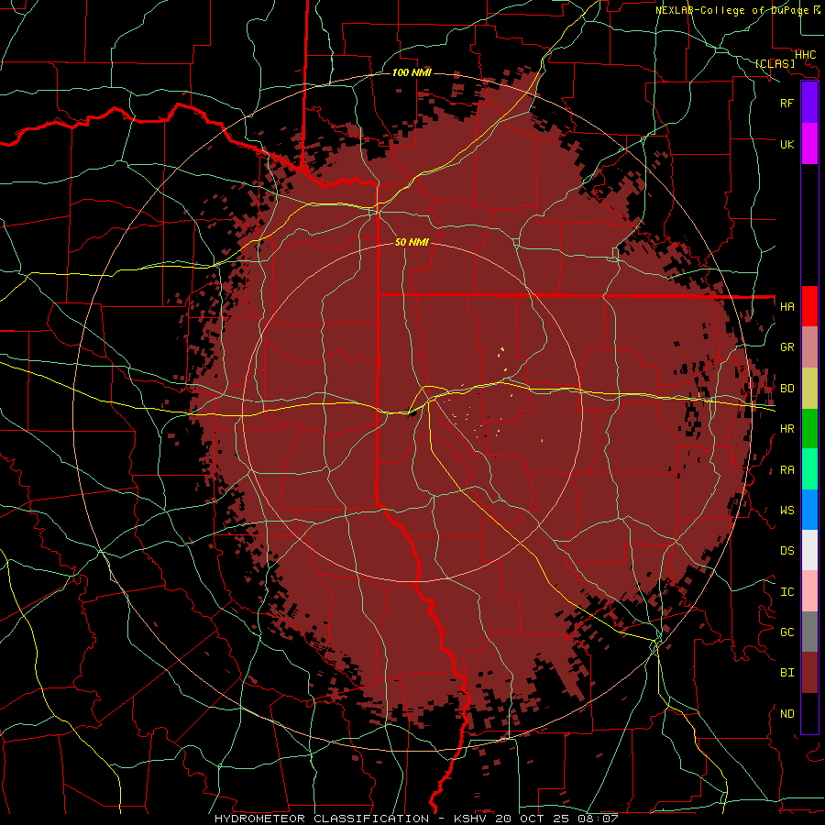Click the 'RF' legend label
The image size is (825, 825).
[x=786, y=103]
